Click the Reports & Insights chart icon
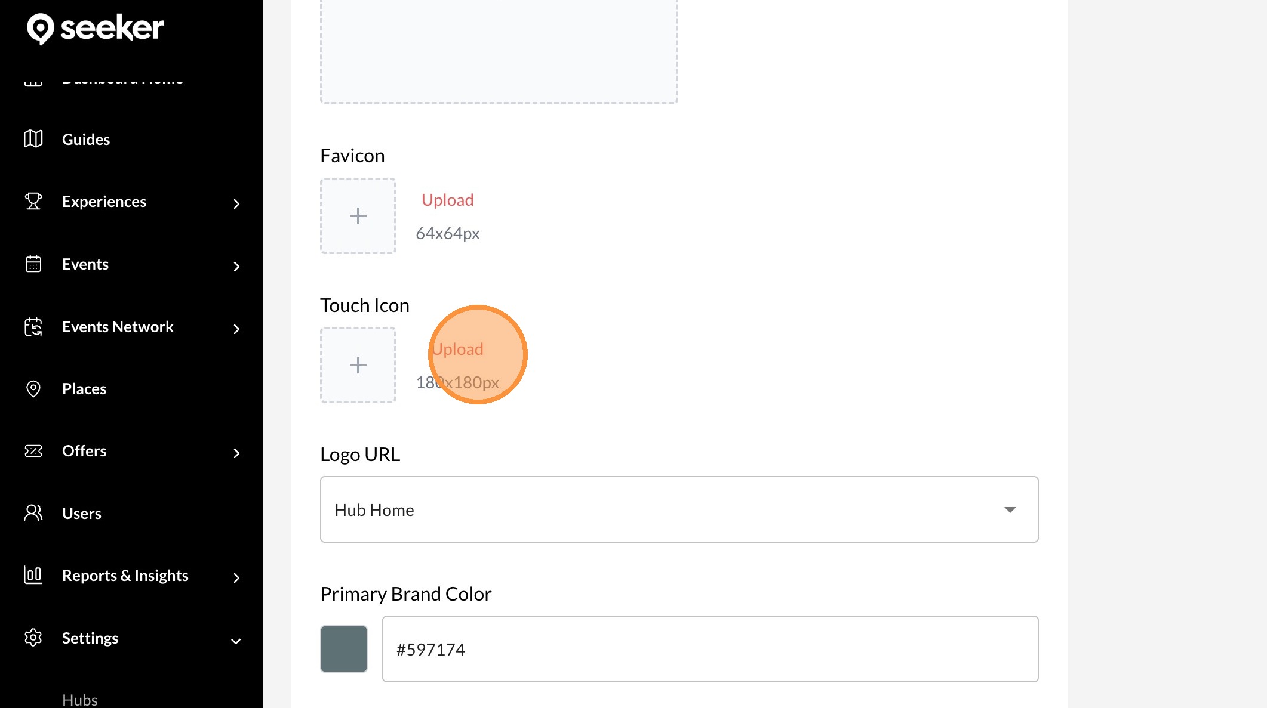1267x708 pixels. click(33, 575)
